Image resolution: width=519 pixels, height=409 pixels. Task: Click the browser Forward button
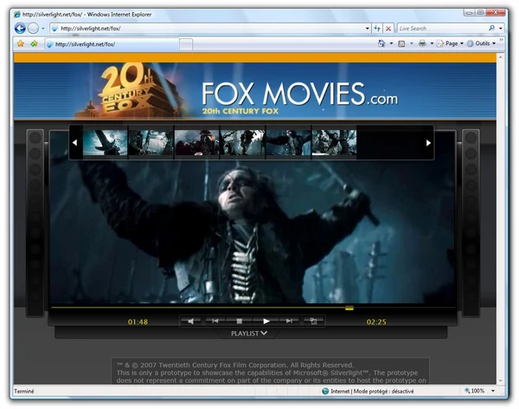coord(33,29)
